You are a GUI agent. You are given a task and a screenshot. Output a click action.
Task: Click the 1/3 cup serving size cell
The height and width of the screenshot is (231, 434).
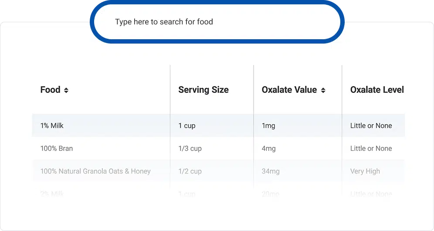(x=190, y=149)
